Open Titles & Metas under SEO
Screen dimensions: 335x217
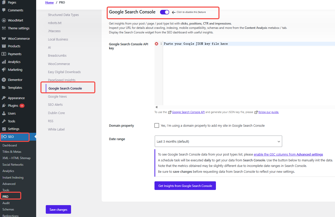(13, 151)
